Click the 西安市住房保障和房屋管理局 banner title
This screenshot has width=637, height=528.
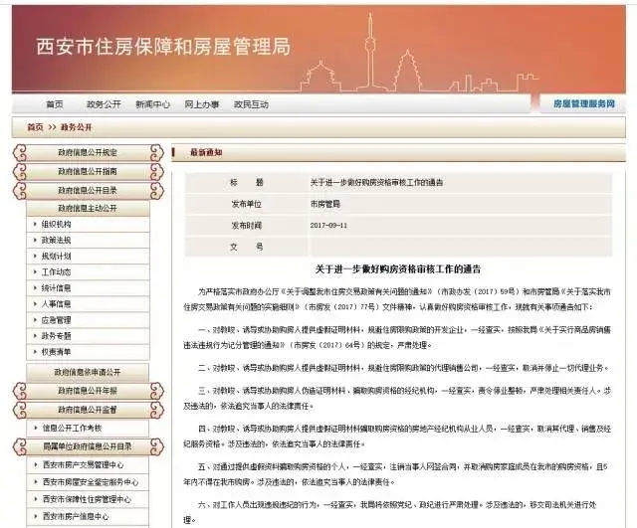[163, 47]
